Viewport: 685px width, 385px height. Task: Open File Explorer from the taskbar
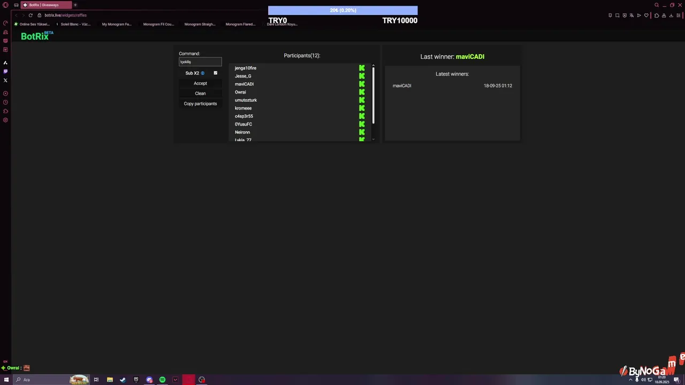click(x=110, y=380)
